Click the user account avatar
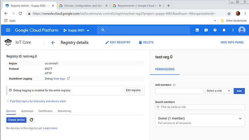The width and height of the screenshot is (249, 140). click(x=242, y=30)
